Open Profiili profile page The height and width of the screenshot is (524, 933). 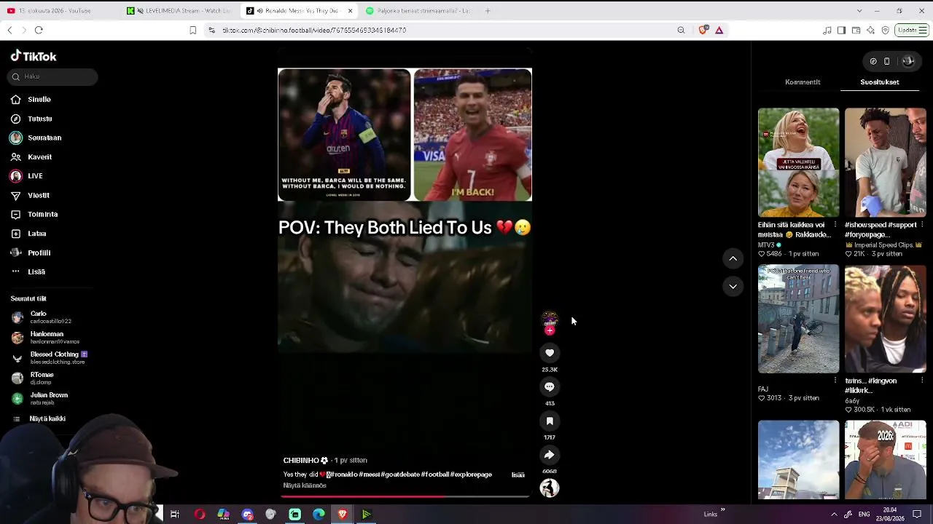click(31, 253)
